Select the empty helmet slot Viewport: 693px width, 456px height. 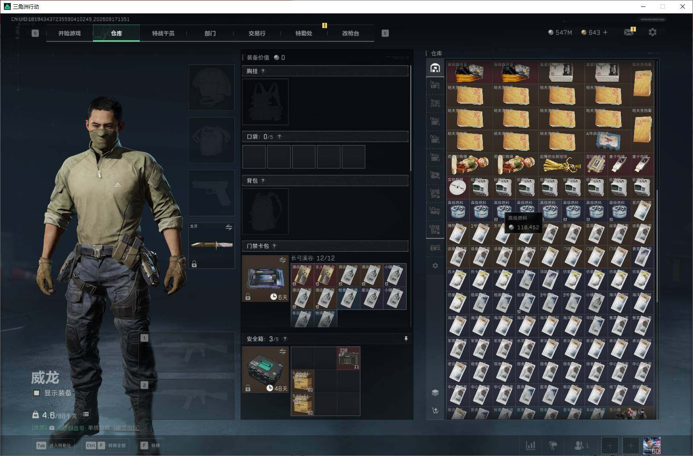212,87
